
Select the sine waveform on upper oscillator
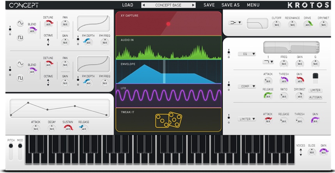click(20, 23)
